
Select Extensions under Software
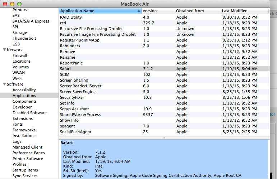(x=23, y=118)
